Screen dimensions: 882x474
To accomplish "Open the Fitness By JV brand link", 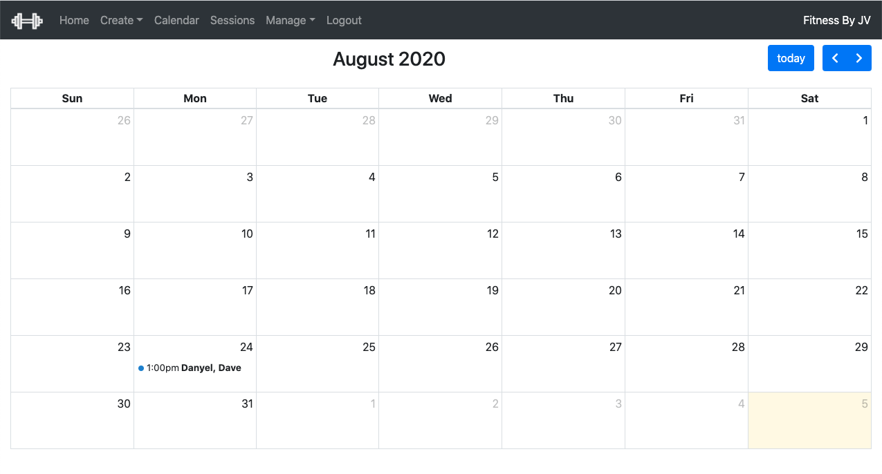I will (x=836, y=20).
